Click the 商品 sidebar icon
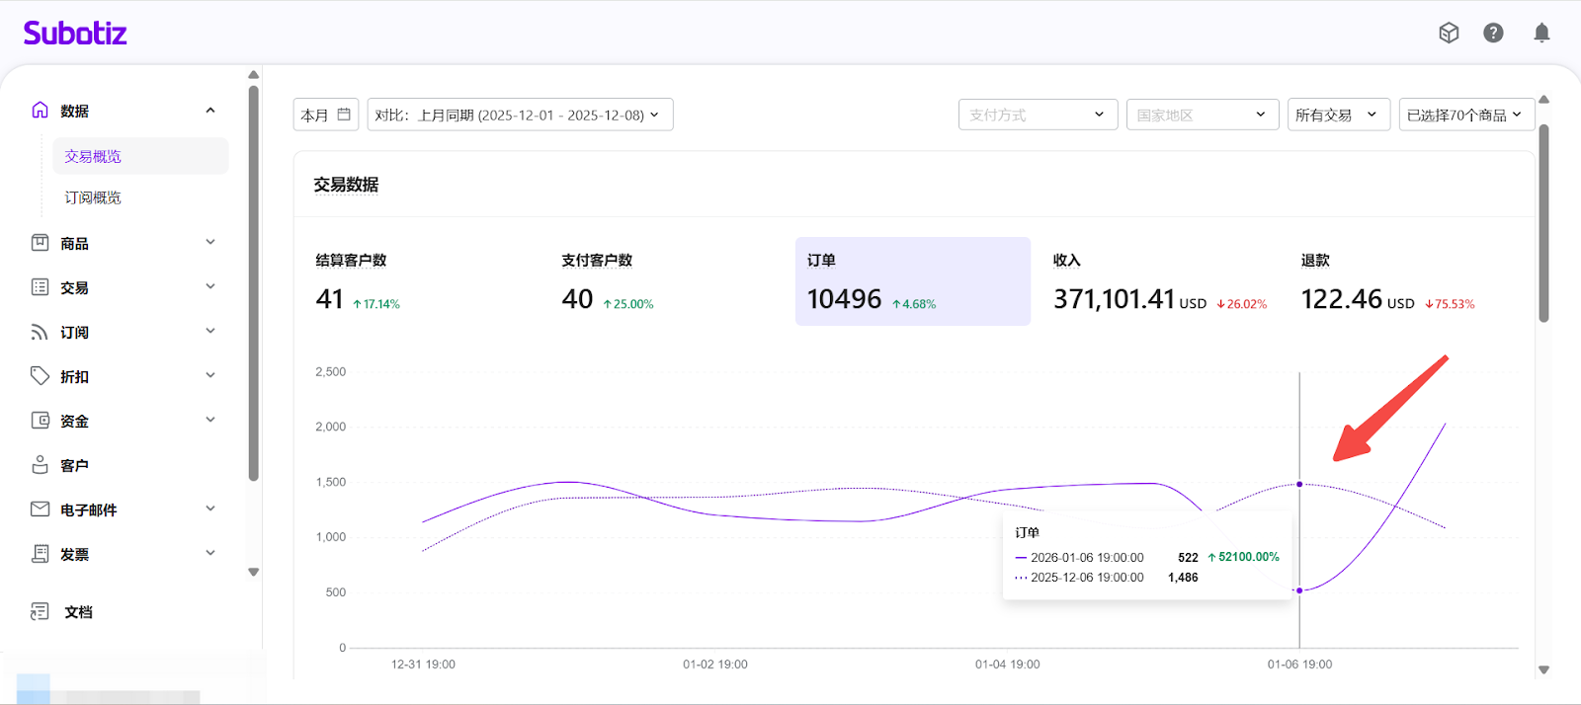This screenshot has height=705, width=1581. pyautogui.click(x=41, y=243)
